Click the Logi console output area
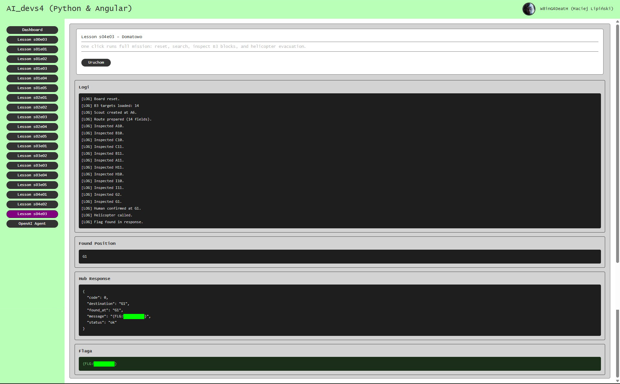620x384 pixels. (339, 161)
